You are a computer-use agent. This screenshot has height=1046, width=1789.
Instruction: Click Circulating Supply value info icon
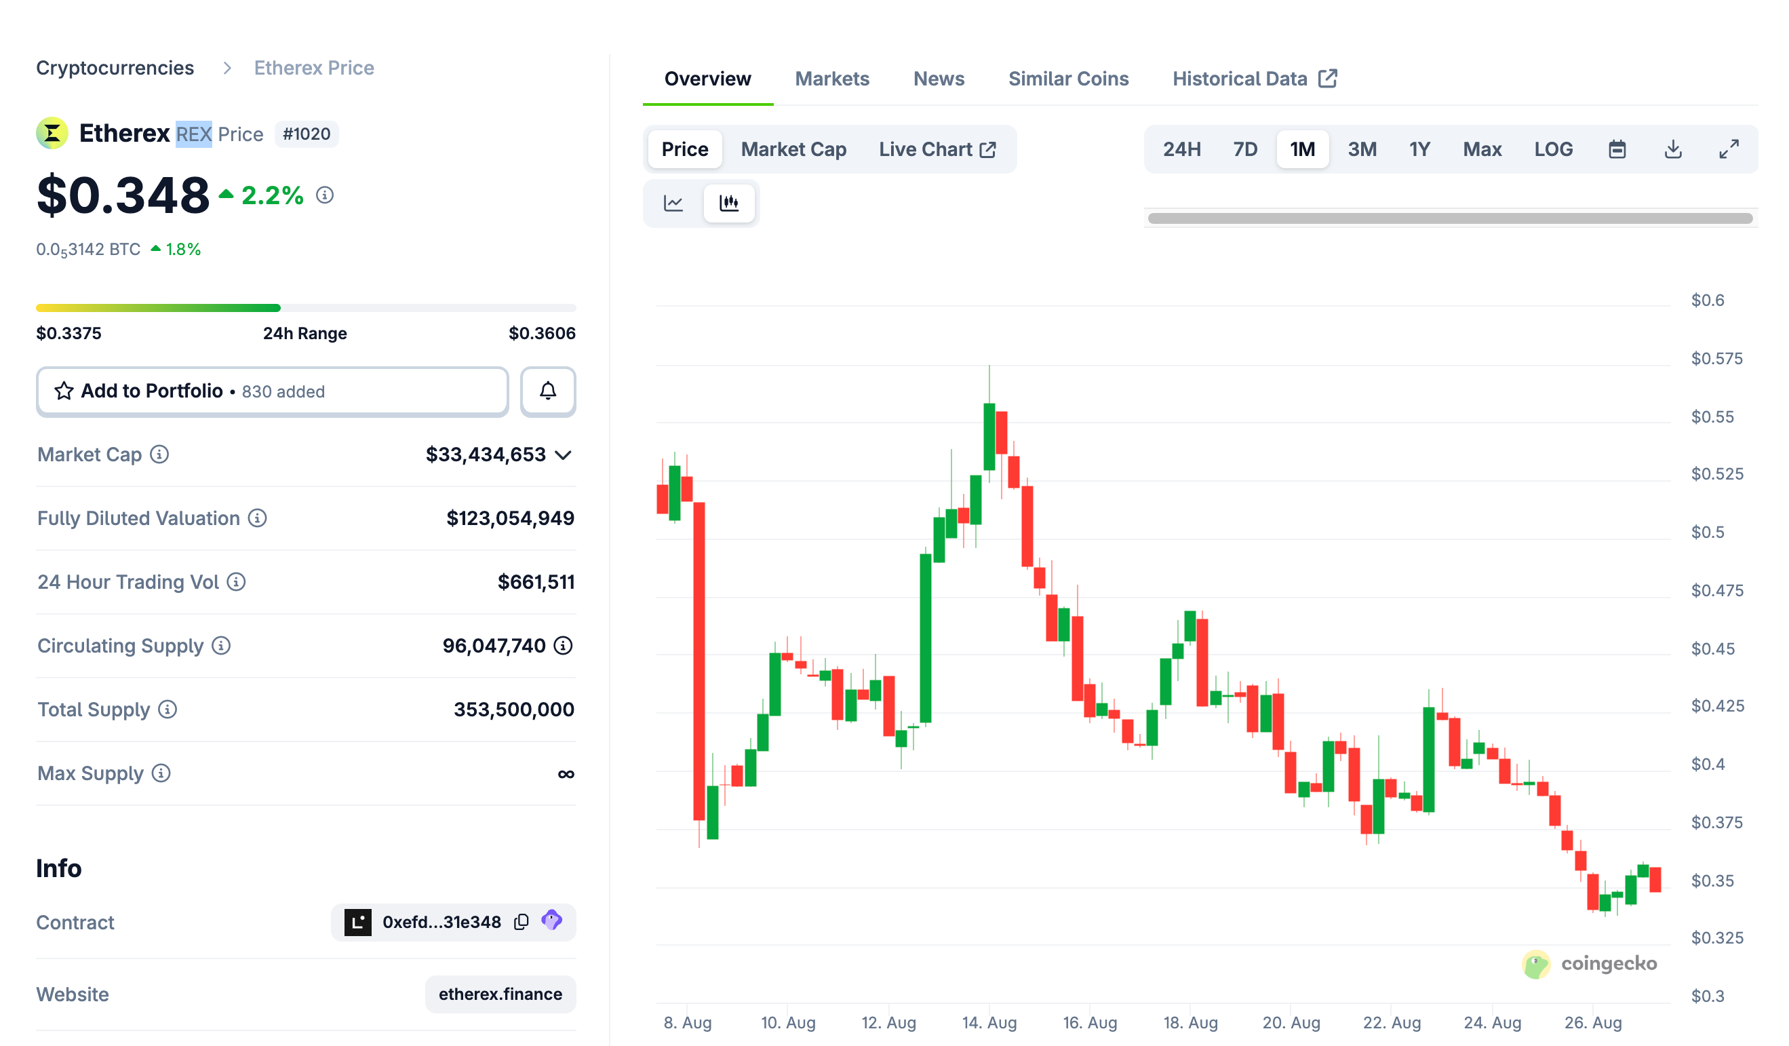(563, 646)
